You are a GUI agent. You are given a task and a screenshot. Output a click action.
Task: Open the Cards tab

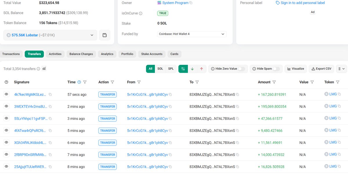(174, 54)
